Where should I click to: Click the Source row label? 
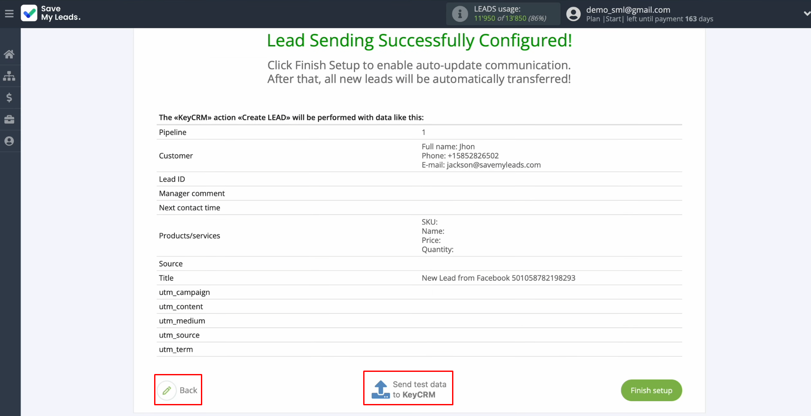(x=171, y=264)
